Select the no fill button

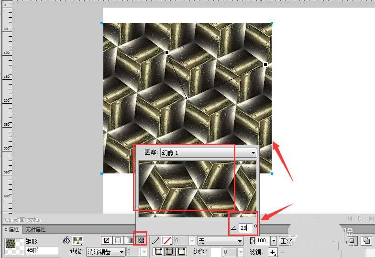coord(106,240)
